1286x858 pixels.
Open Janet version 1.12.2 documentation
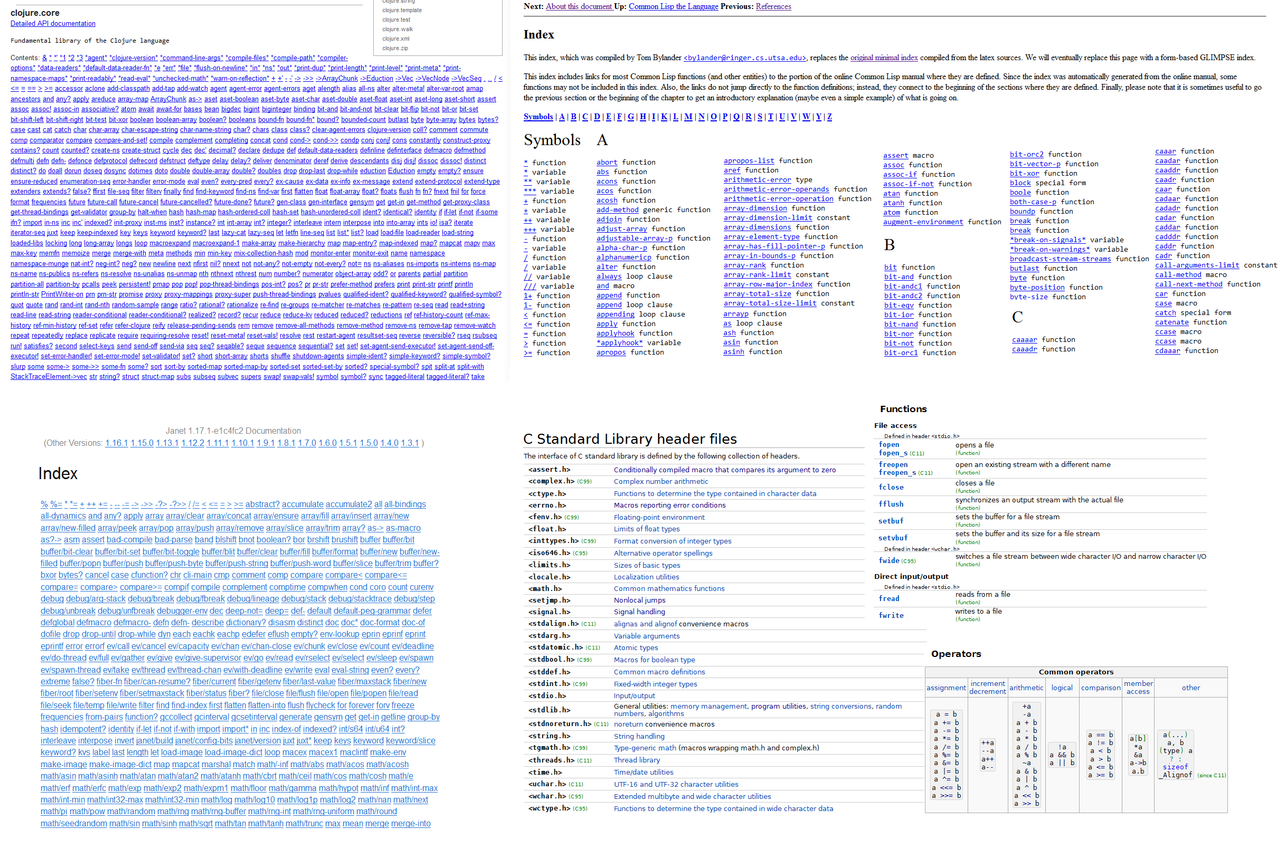pos(192,443)
